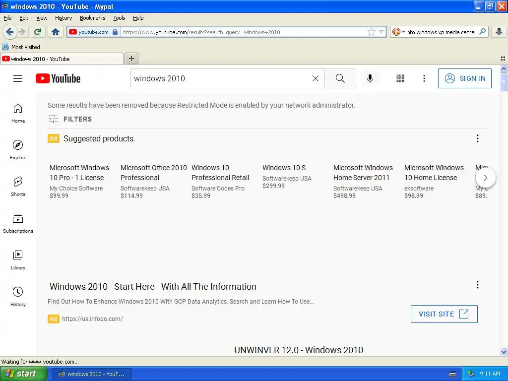This screenshot has width=508, height=381.
Task: Open Explore in YouTube sidebar
Action: point(18,150)
